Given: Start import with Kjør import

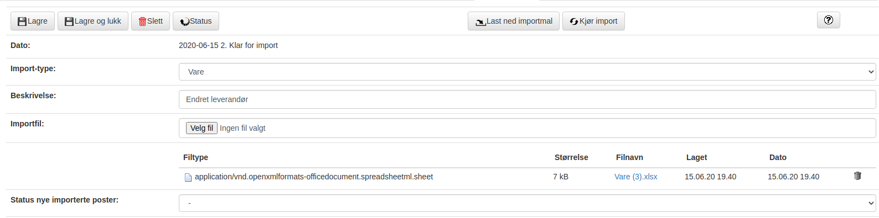Looking at the screenshot, I should [x=593, y=21].
